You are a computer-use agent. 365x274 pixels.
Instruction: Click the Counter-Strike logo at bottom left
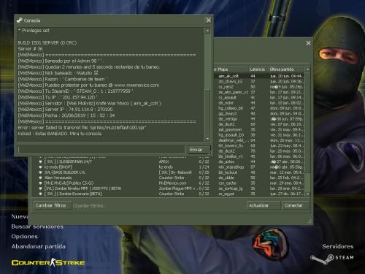(x=48, y=262)
